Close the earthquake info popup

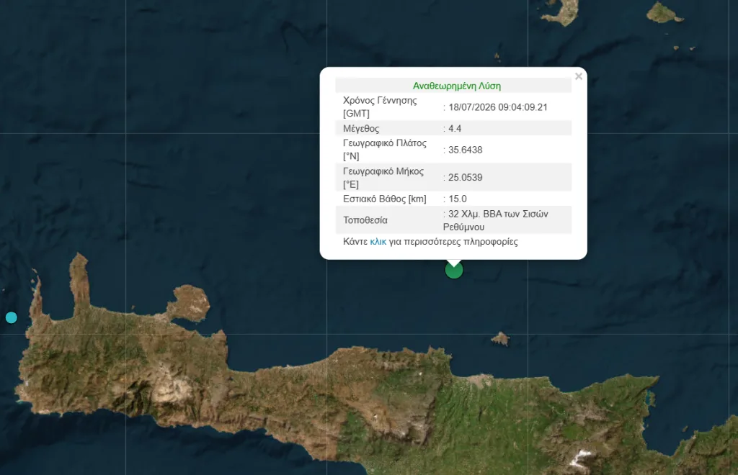[579, 76]
